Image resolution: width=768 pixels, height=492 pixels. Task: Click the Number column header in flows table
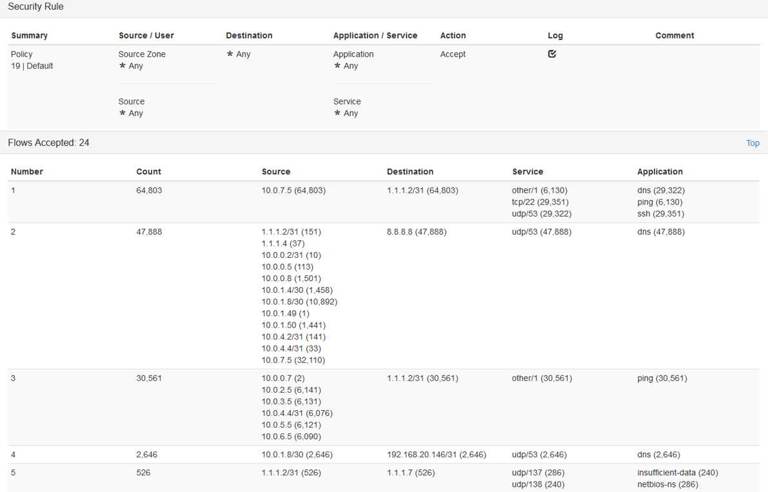pos(27,172)
